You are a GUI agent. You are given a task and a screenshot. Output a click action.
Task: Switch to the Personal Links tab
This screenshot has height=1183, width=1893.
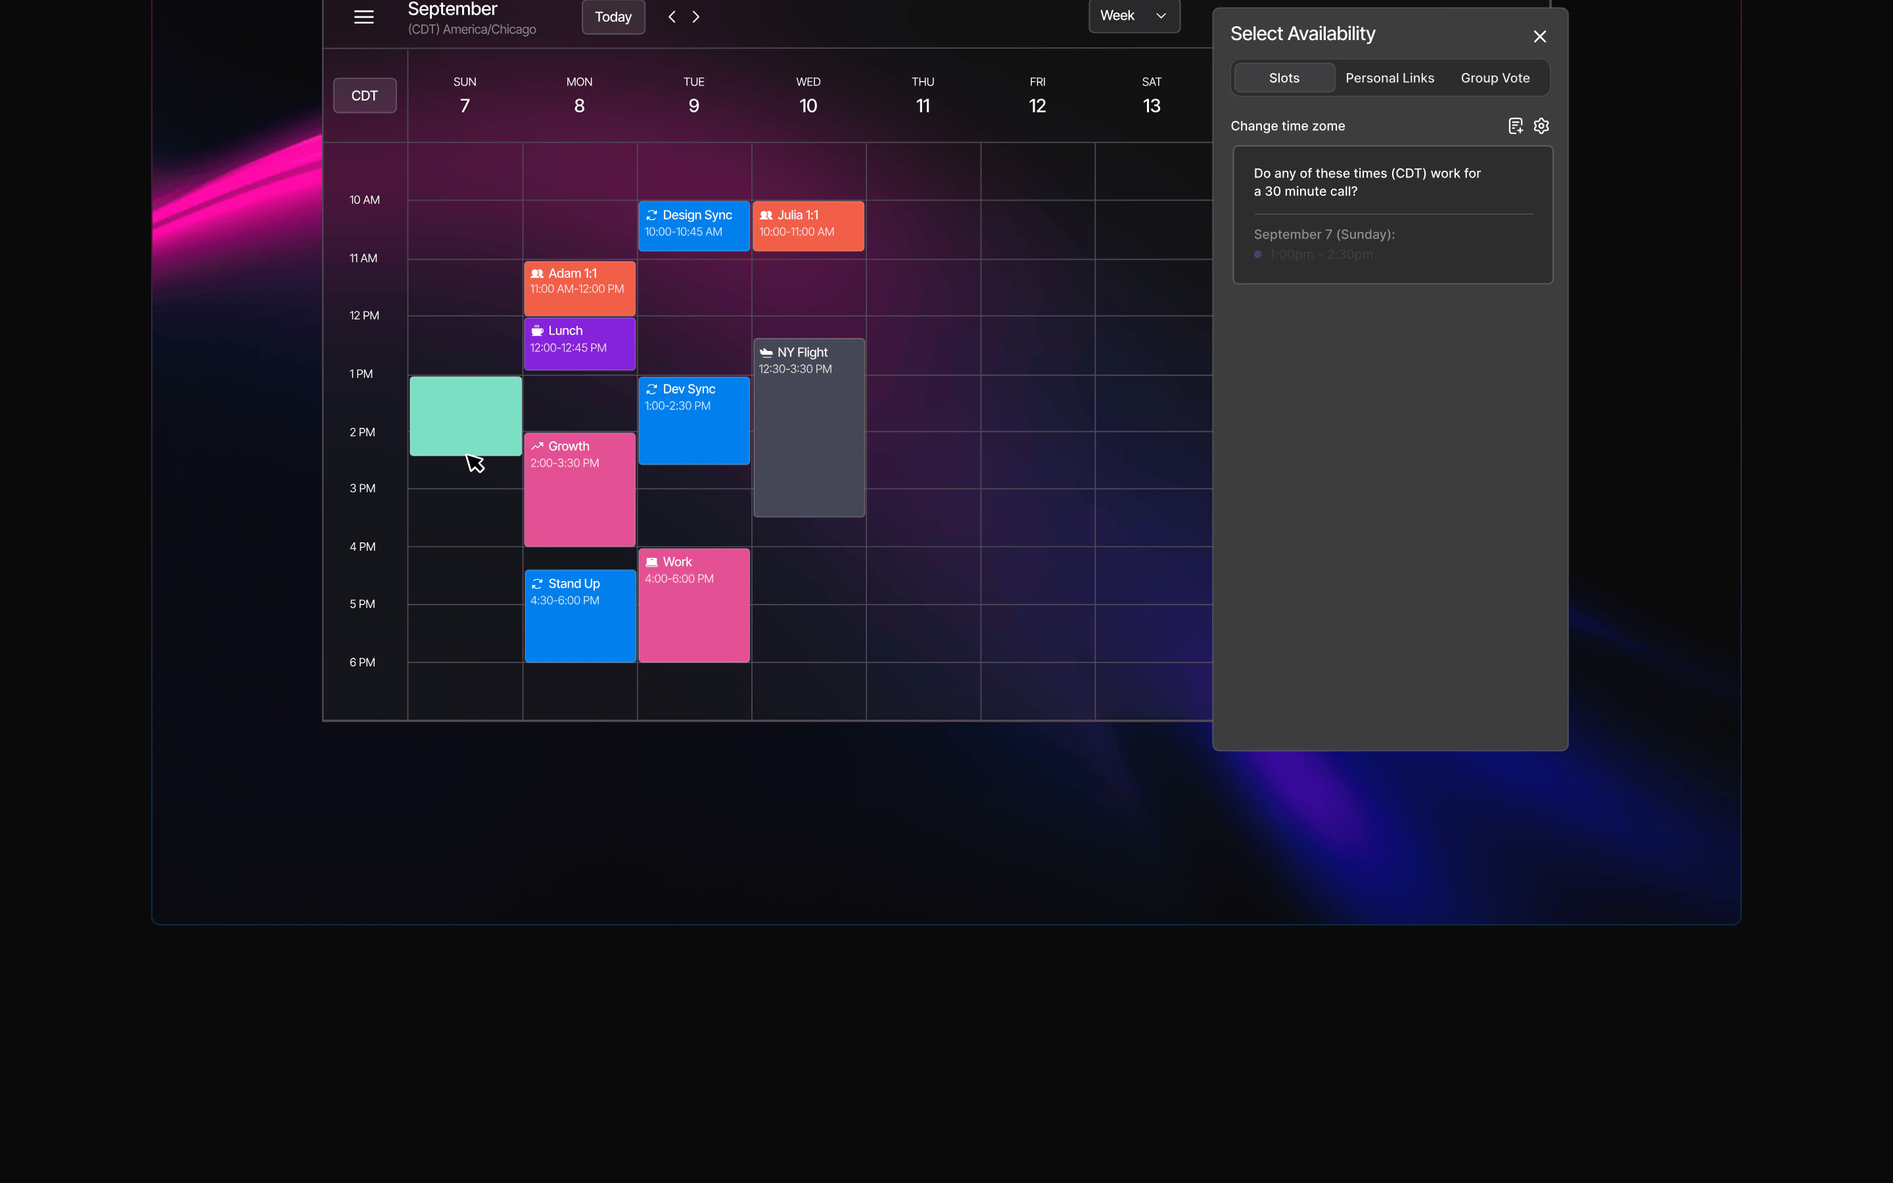tap(1390, 78)
